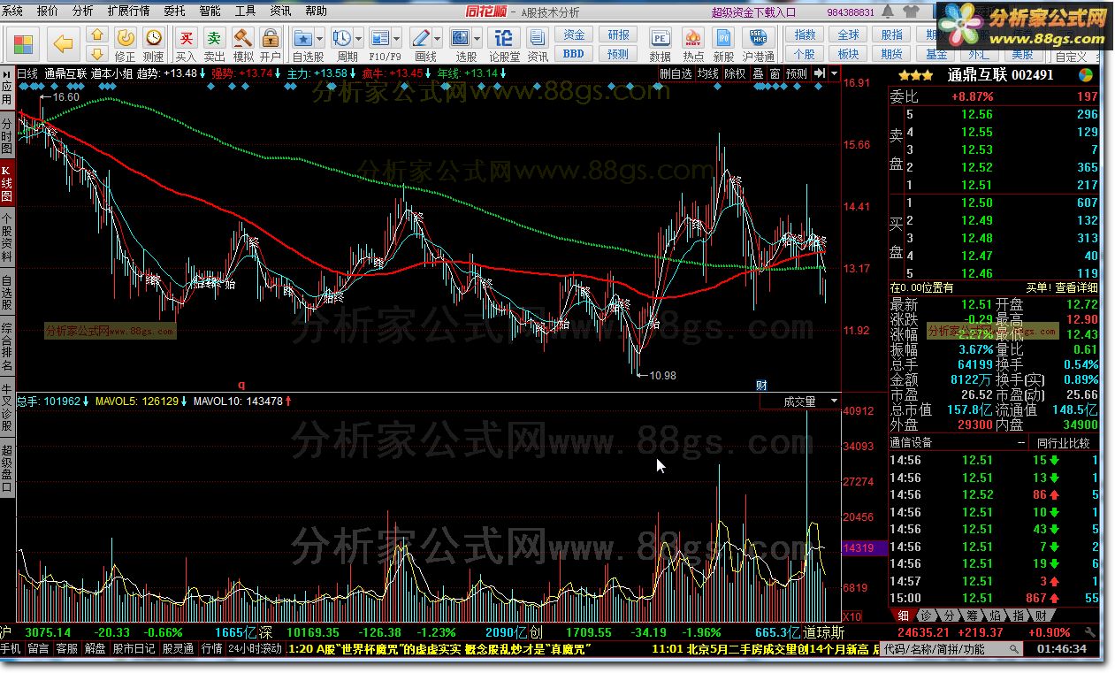Screen dimensions: 1115x673
Task: Click the chart skip-to-end arrow icon
Action: tap(820, 73)
